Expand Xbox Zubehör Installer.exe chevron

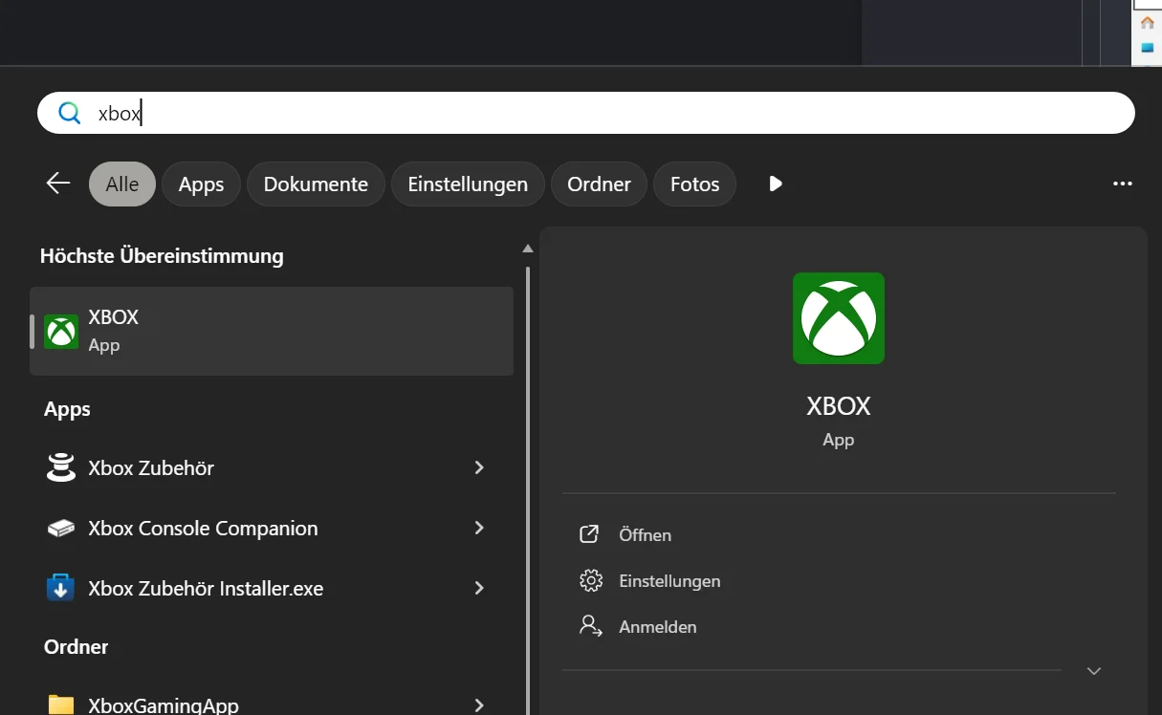pyautogui.click(x=479, y=588)
